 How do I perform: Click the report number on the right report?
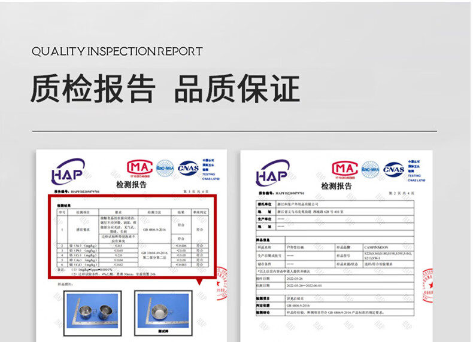point(281,193)
